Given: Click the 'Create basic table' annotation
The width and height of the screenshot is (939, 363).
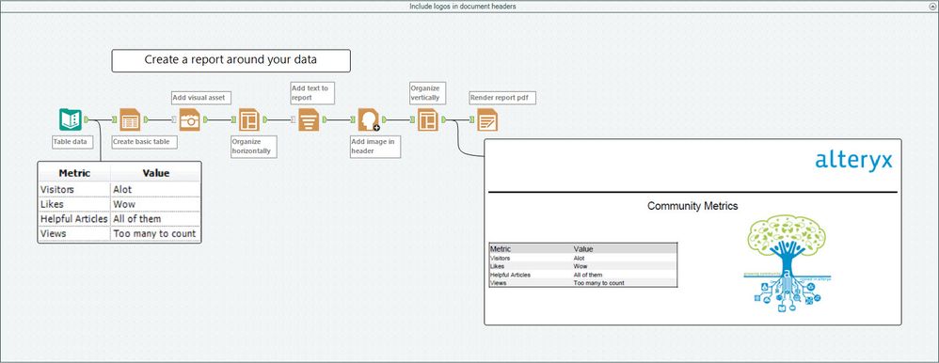Looking at the screenshot, I should (144, 143).
